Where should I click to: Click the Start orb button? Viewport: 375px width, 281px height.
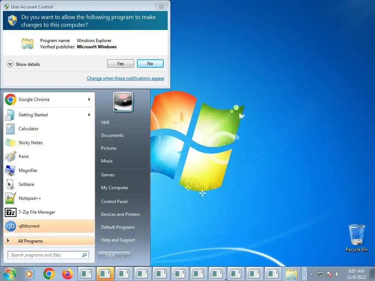coord(10,274)
